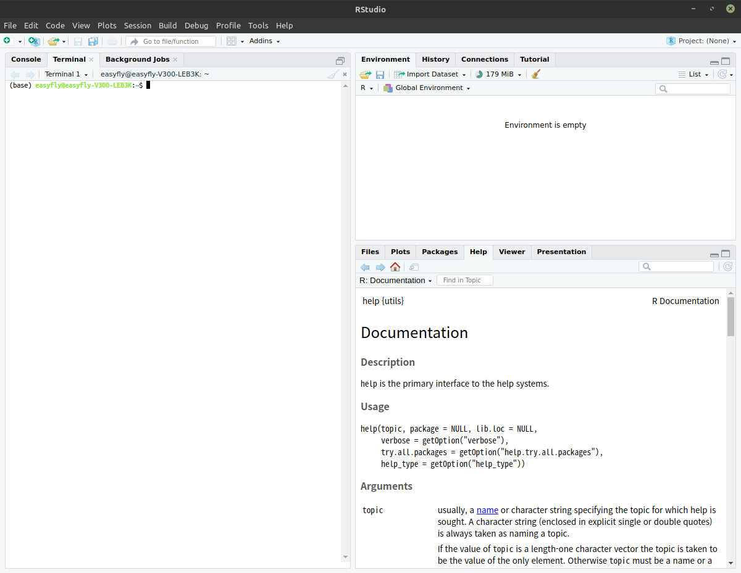Open the Import Dataset dropdown
Viewport: 741px width, 573px height.
(430, 74)
